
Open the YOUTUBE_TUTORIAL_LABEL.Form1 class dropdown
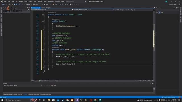click(x=92, y=10)
